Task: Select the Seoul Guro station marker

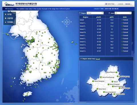Action: pyautogui.click(x=97, y=89)
